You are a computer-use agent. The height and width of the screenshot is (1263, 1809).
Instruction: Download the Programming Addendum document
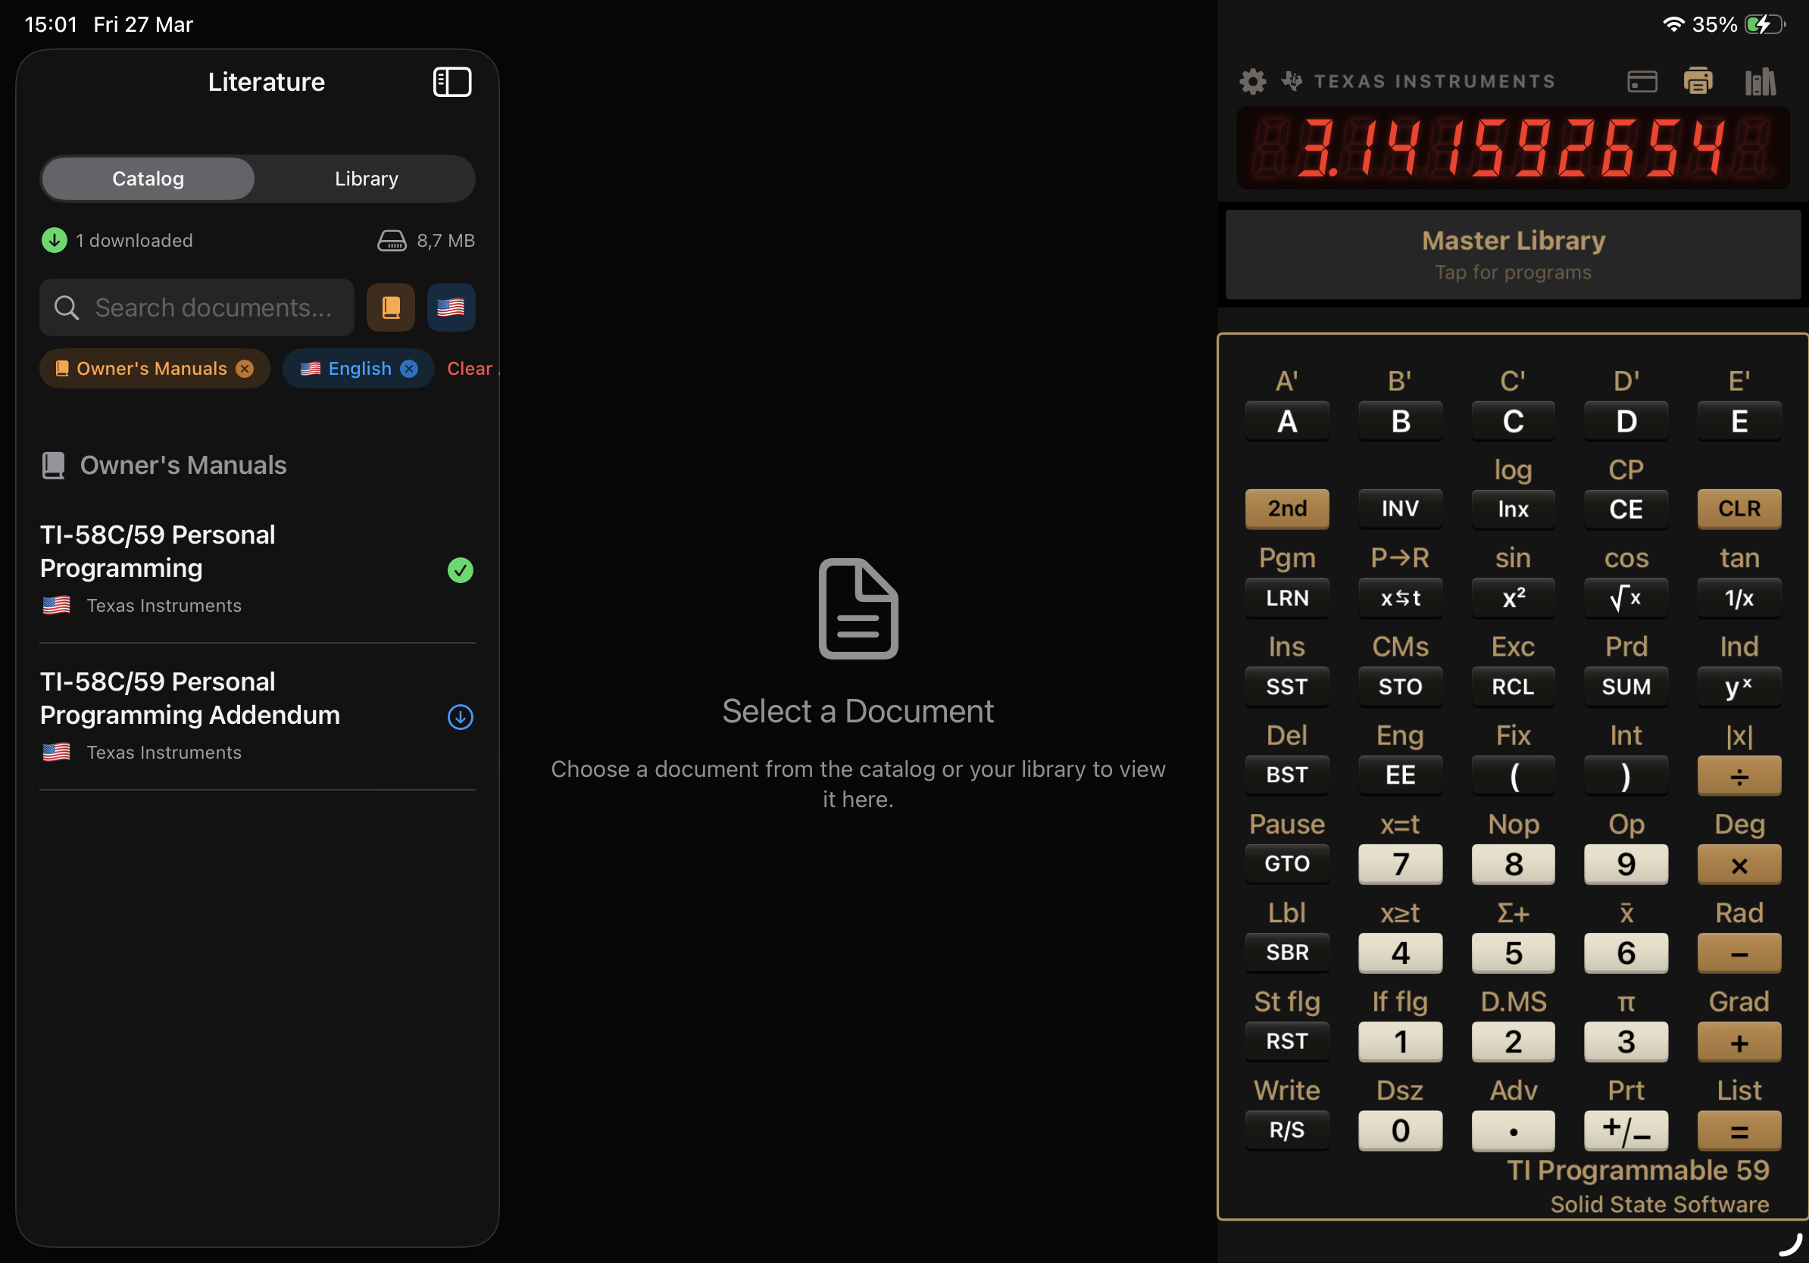(460, 716)
